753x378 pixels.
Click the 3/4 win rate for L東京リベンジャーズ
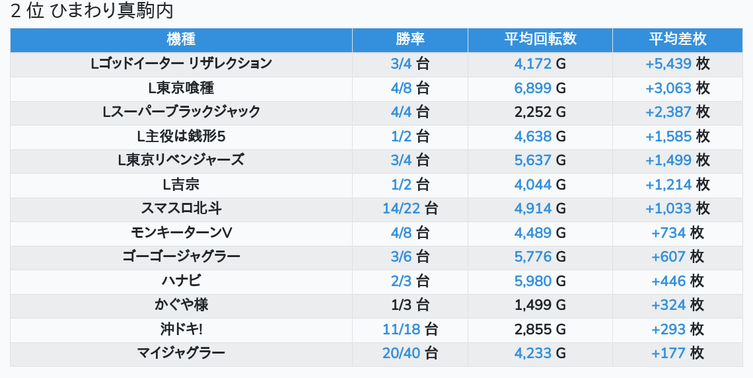click(x=401, y=161)
